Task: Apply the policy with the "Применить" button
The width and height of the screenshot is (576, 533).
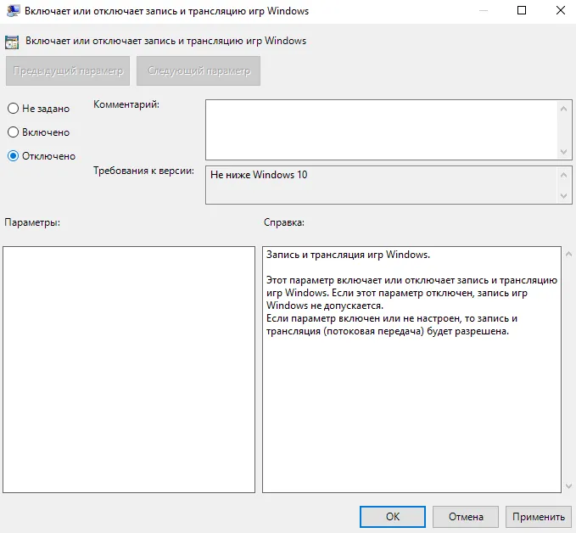Action: [538, 516]
